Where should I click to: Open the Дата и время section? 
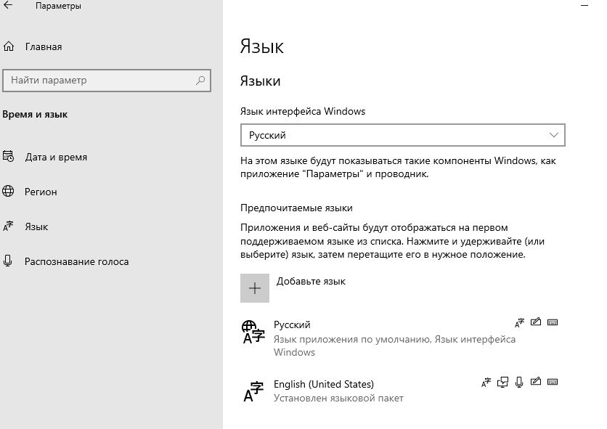[x=56, y=157]
